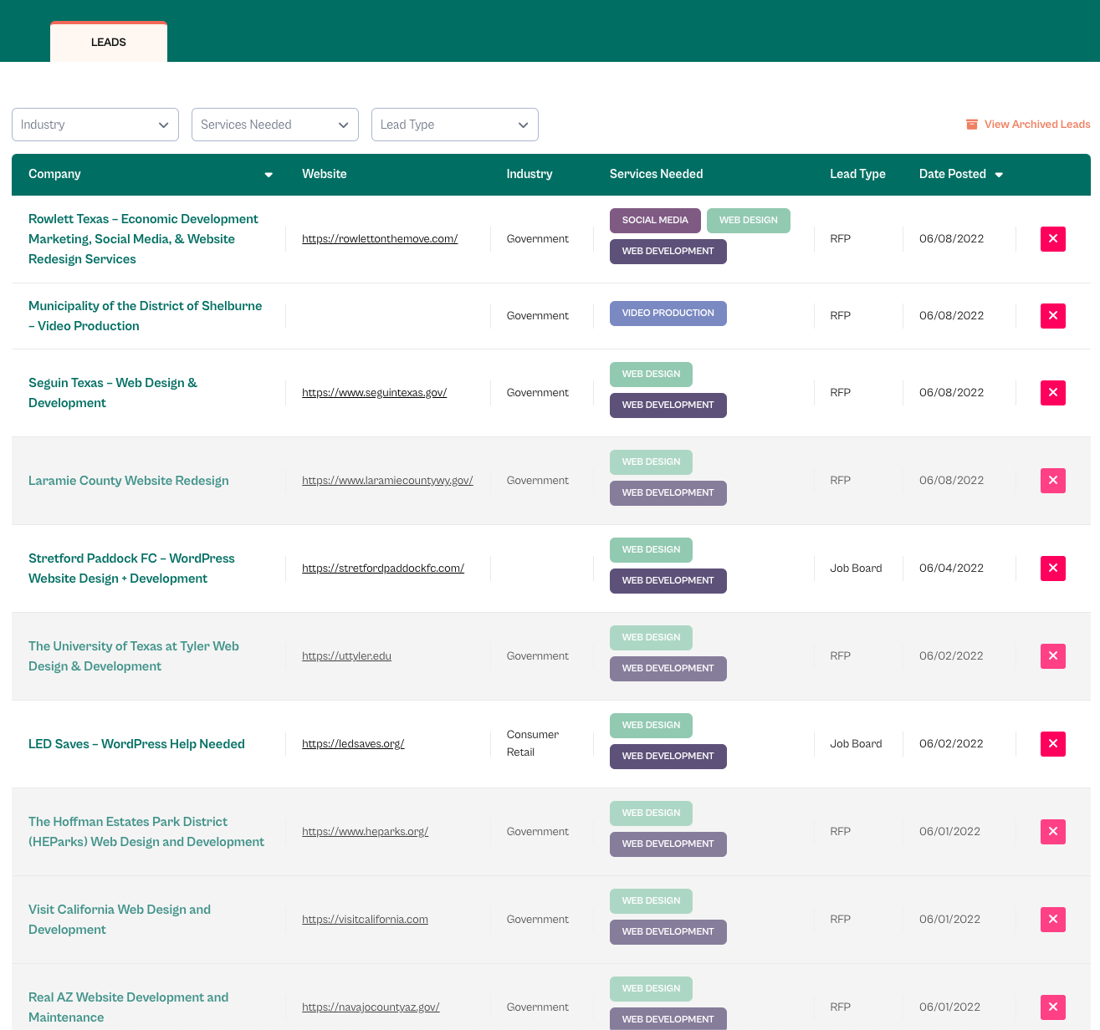Click the archive box icon beside View Archived Leads
The height and width of the screenshot is (1030, 1100).
pyautogui.click(x=972, y=125)
